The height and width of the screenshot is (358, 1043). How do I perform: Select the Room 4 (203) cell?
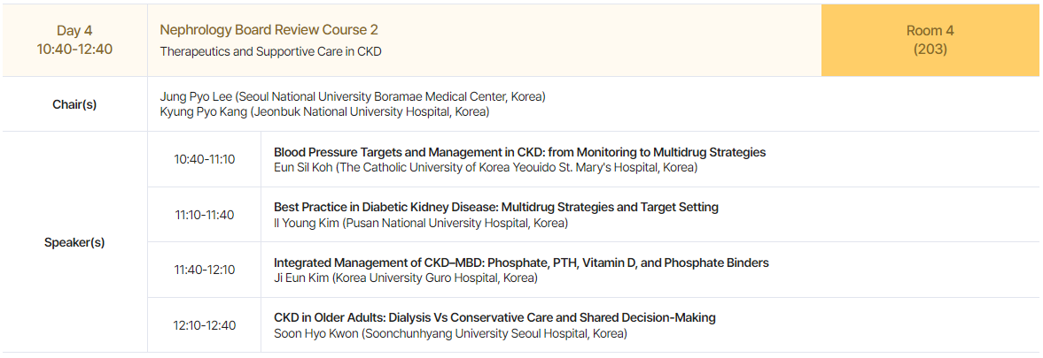[931, 40]
